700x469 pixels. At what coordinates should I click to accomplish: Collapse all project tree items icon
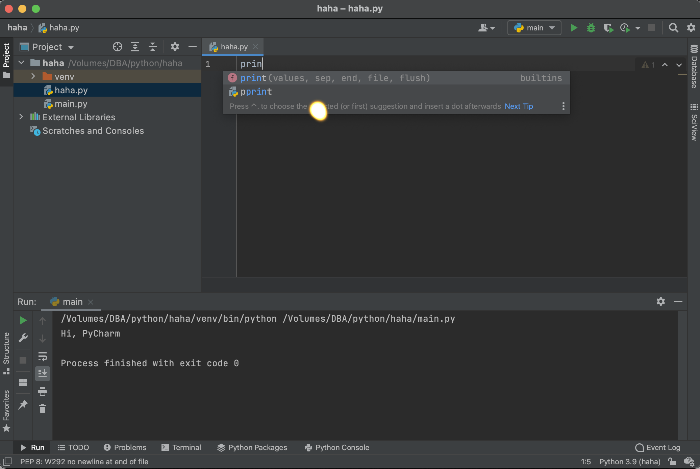(x=153, y=47)
